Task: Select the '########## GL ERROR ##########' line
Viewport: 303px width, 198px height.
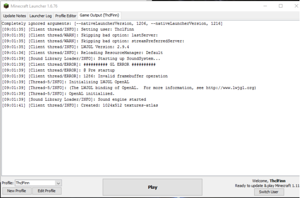Action: click(79, 64)
